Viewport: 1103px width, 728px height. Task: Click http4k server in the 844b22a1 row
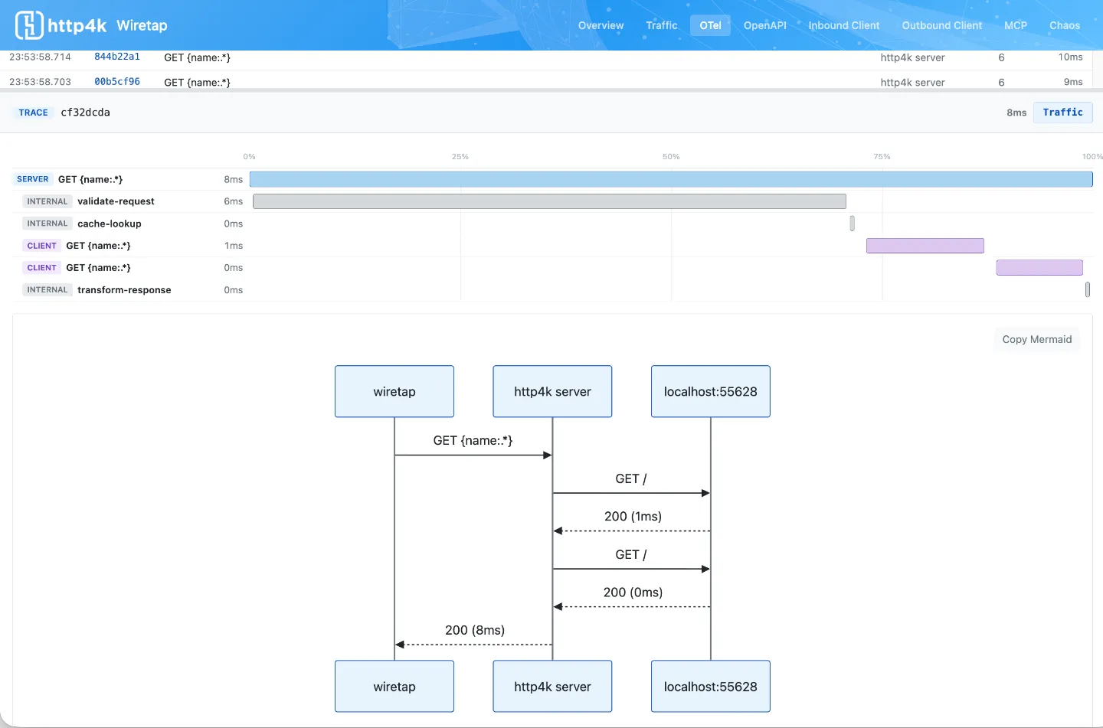(x=912, y=57)
